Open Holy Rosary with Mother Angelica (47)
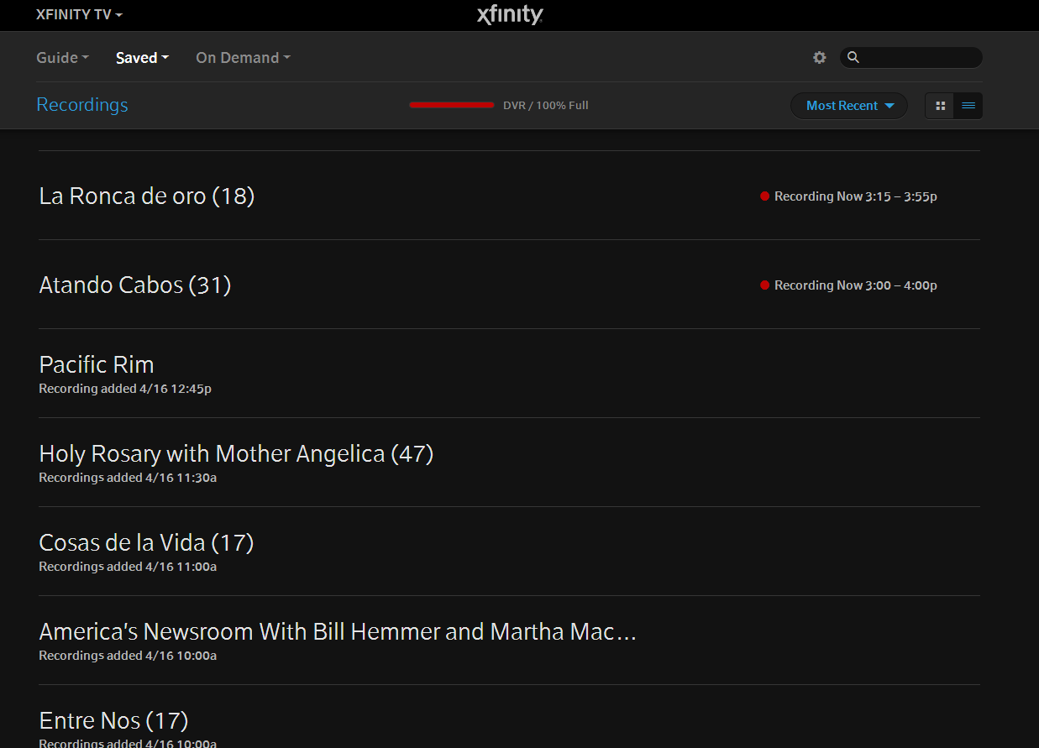The height and width of the screenshot is (748, 1039). pos(236,454)
